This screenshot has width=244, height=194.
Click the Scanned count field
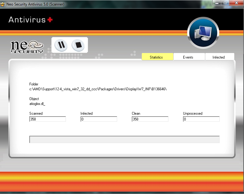click(48, 119)
